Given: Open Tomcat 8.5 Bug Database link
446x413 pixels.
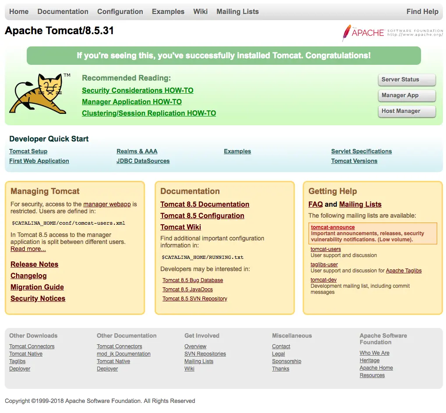Looking at the screenshot, I should 193,280.
